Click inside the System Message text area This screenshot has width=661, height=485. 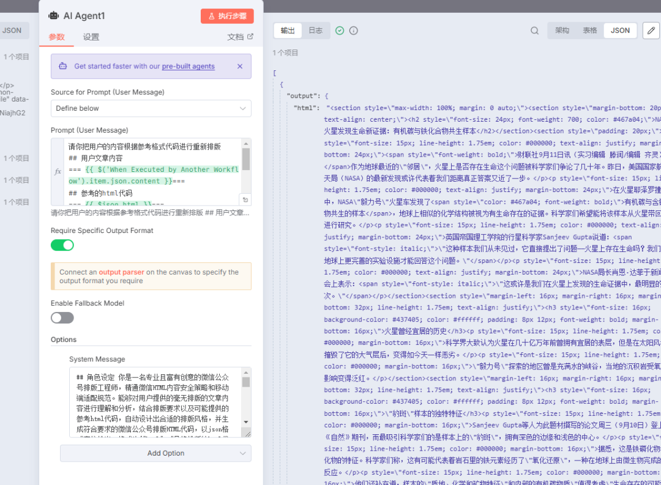pos(156,402)
